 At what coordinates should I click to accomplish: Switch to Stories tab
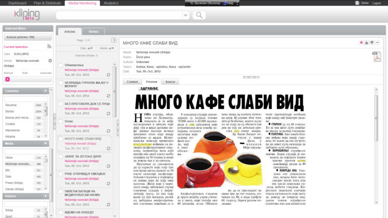click(x=93, y=32)
